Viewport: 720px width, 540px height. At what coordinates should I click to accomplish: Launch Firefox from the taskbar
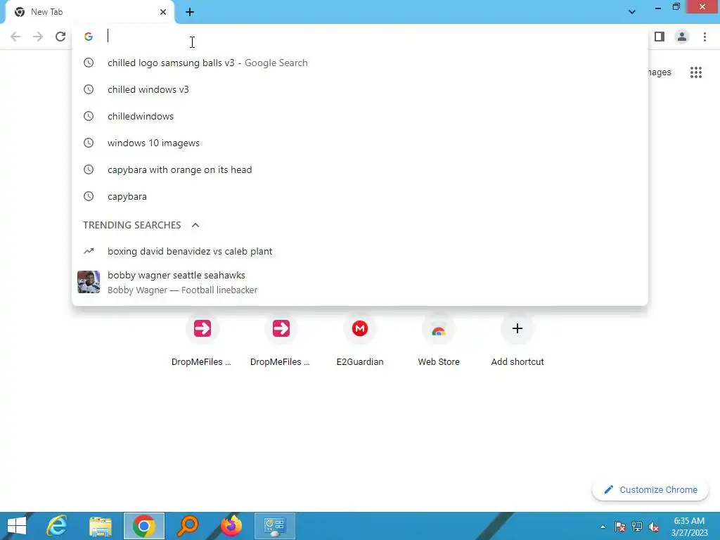231,526
